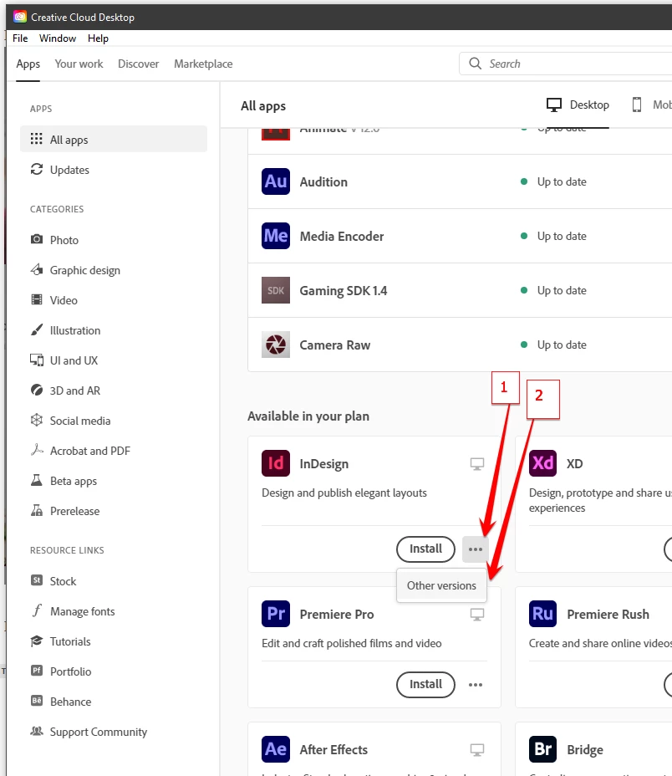Select the Mobile platform phone icon
The image size is (672, 776).
click(637, 105)
